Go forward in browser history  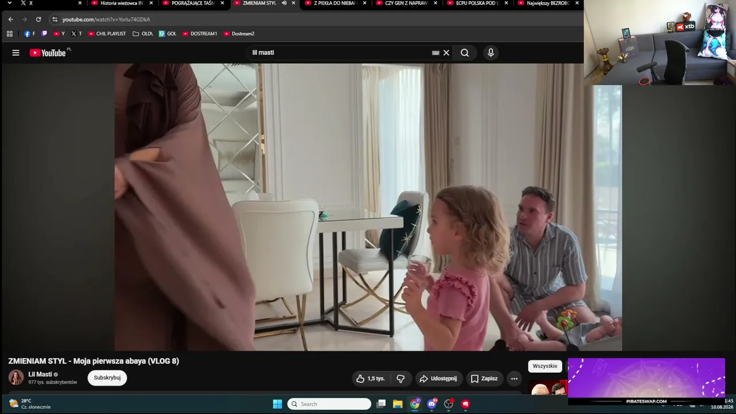[24, 20]
